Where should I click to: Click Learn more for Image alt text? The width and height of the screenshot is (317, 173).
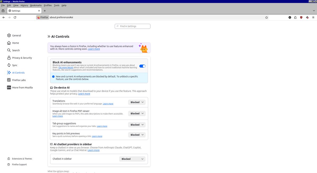(x=58, y=116)
